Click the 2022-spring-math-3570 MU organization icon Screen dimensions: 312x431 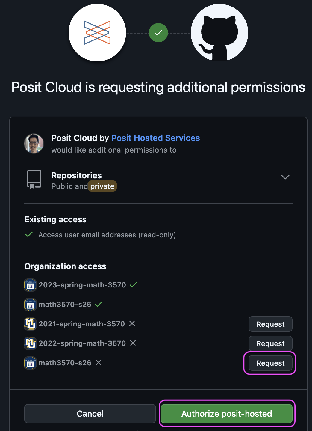[x=30, y=343]
